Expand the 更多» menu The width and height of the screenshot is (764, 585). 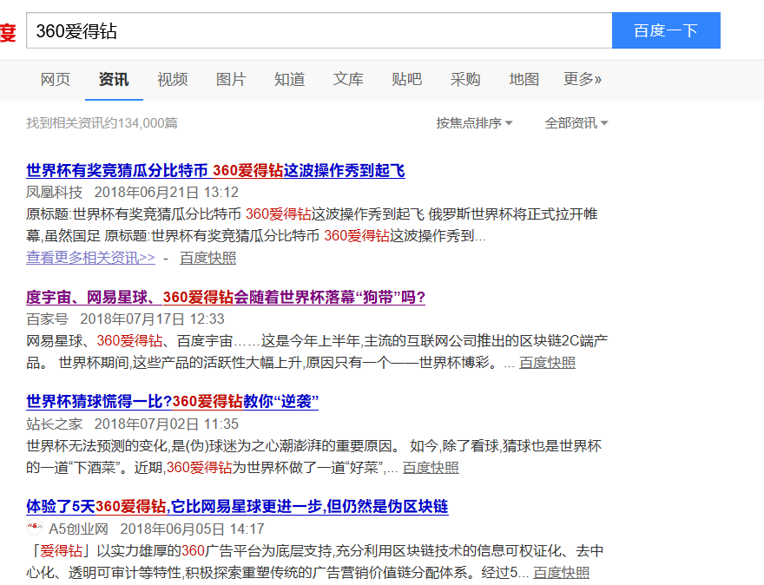(583, 79)
